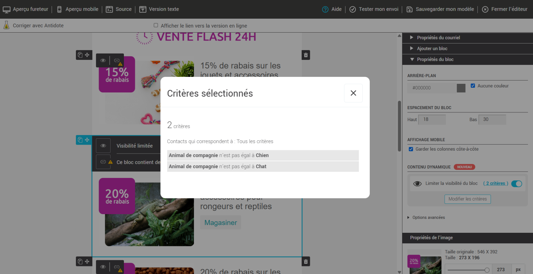The width and height of the screenshot is (533, 274).
Task: Expand Options avancées
Action: pos(428,217)
